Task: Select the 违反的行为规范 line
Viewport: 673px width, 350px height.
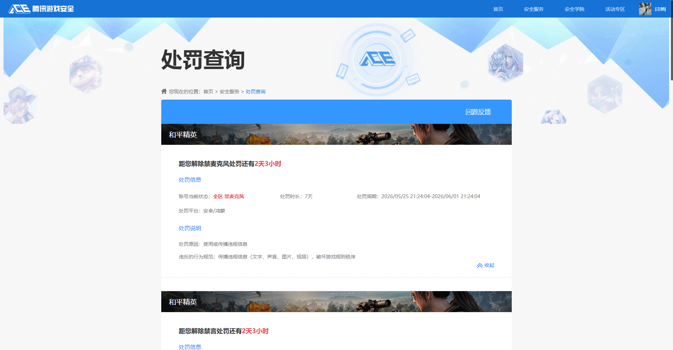Action: (267, 257)
